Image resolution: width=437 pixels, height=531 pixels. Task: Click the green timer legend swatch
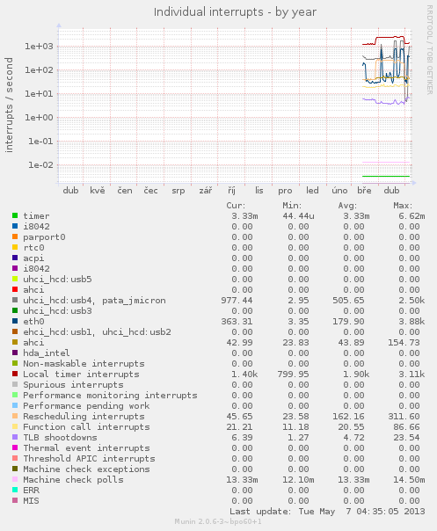point(15,215)
